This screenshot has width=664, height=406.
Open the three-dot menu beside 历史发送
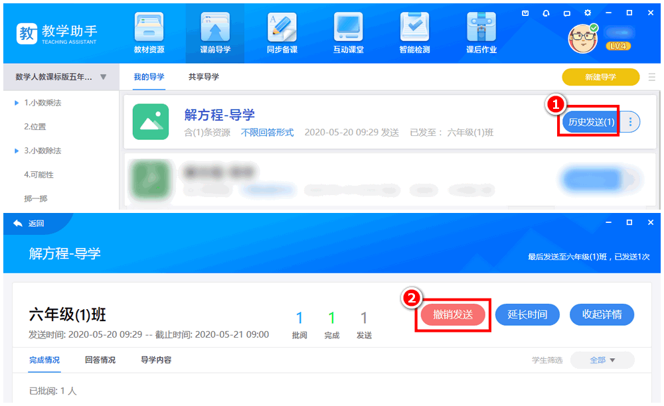click(629, 121)
